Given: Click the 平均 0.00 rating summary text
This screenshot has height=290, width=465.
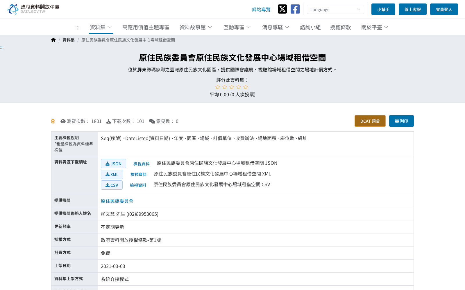Looking at the screenshot, I should (x=233, y=95).
